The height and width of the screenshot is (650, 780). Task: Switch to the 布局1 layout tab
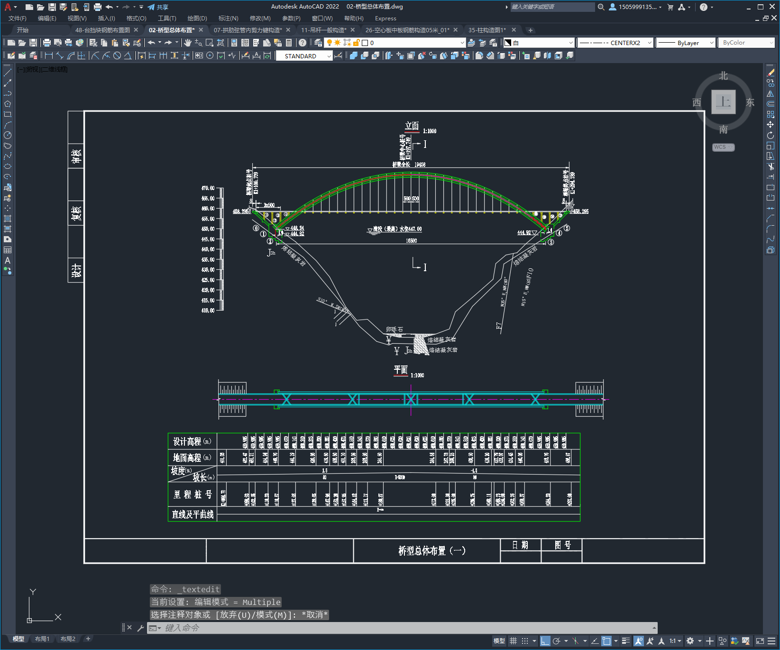click(42, 639)
